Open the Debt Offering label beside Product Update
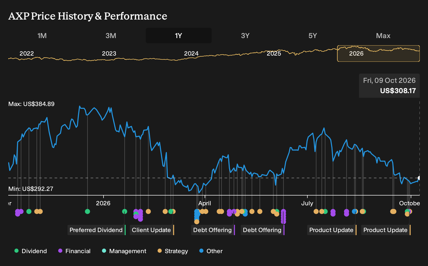Screen dimensions: 428x266 pyautogui.click(x=263, y=230)
